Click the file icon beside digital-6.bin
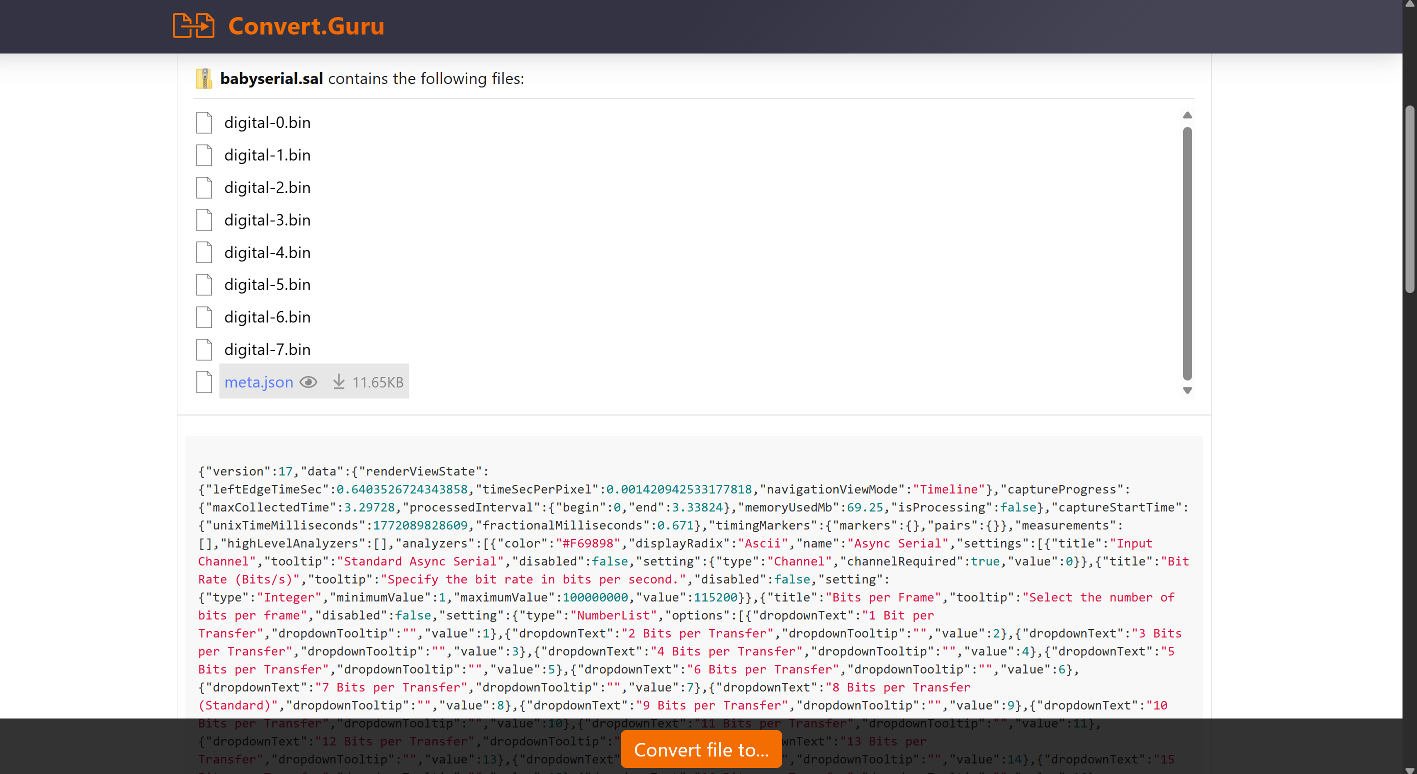This screenshot has width=1417, height=774. pos(204,317)
